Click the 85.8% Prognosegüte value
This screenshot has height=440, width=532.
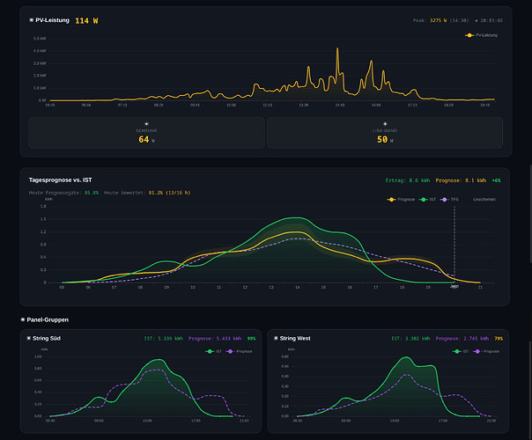[92, 193]
